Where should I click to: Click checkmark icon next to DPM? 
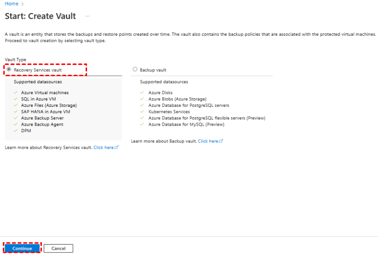16,131
